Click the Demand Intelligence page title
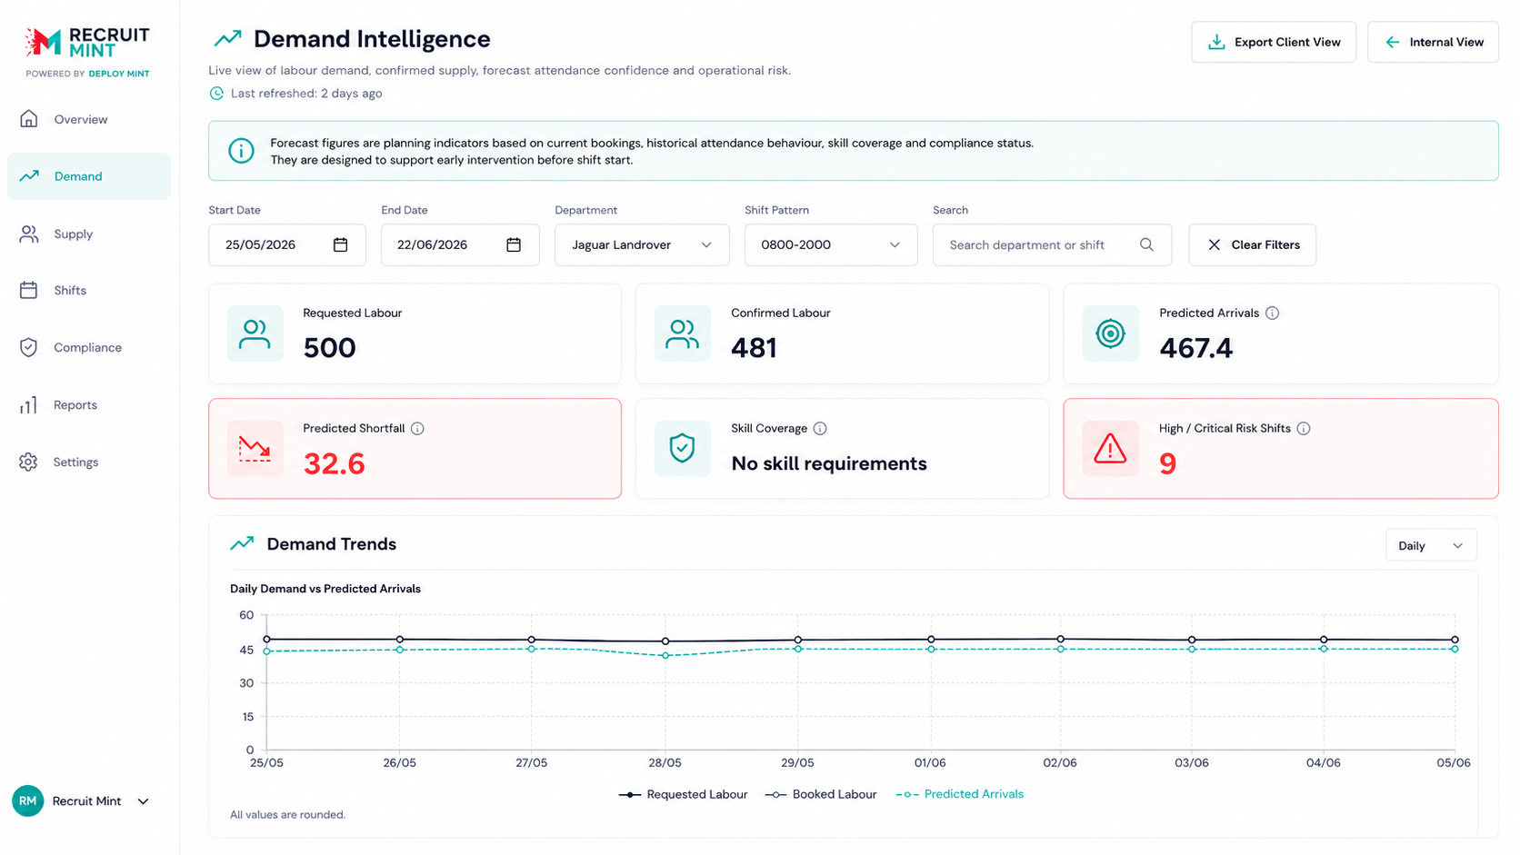The width and height of the screenshot is (1520, 855). [372, 39]
